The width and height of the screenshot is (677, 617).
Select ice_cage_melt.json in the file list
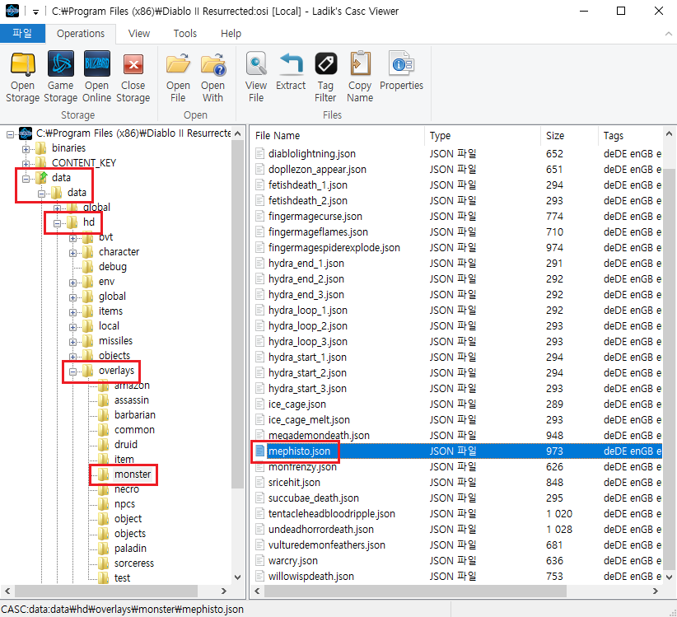(309, 419)
